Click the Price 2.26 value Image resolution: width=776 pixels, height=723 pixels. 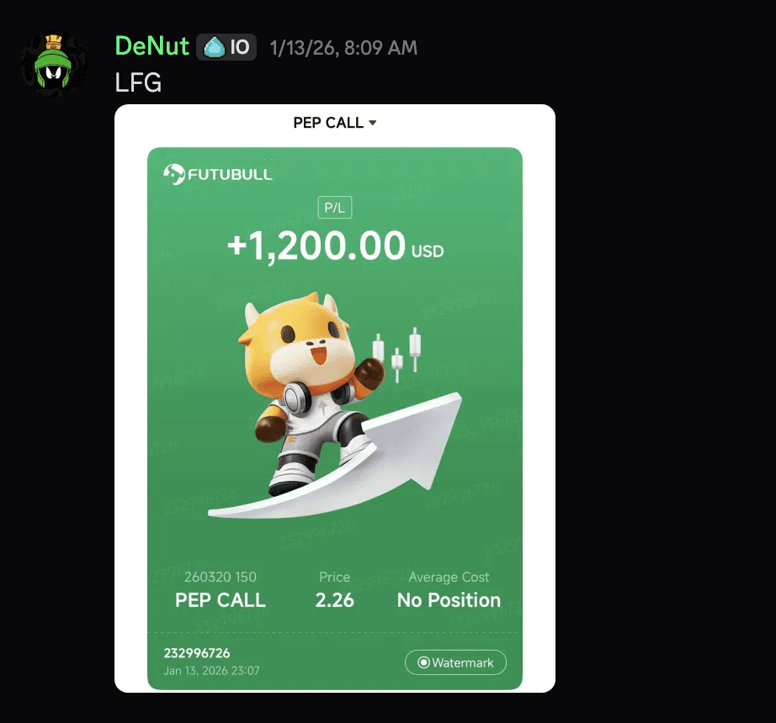(334, 590)
